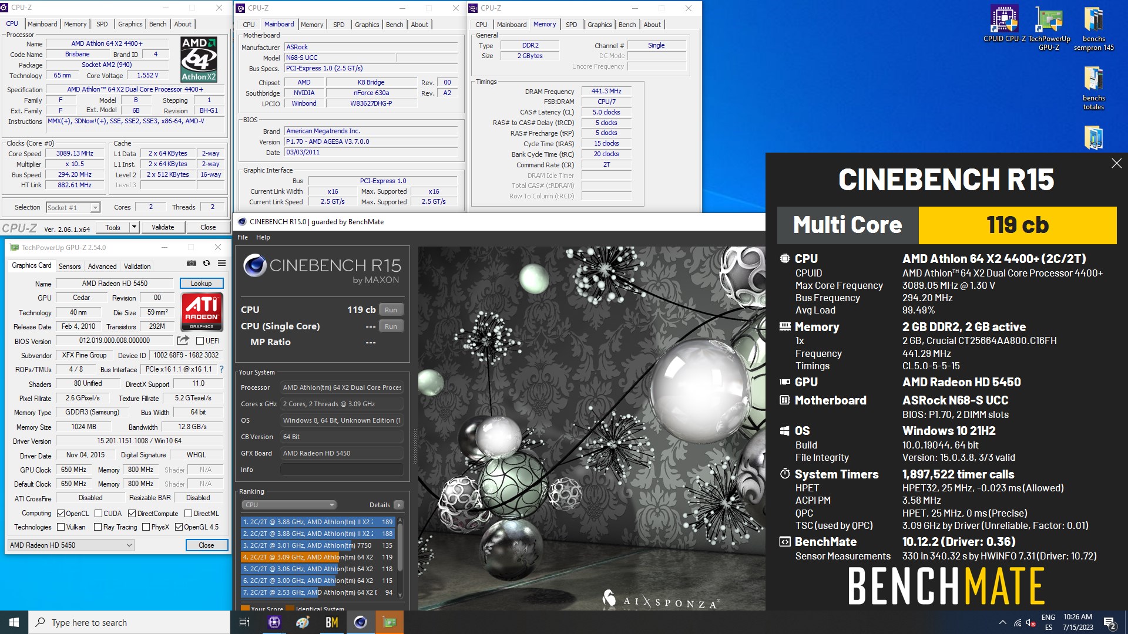Show hidden system tray icons

coord(1002,622)
